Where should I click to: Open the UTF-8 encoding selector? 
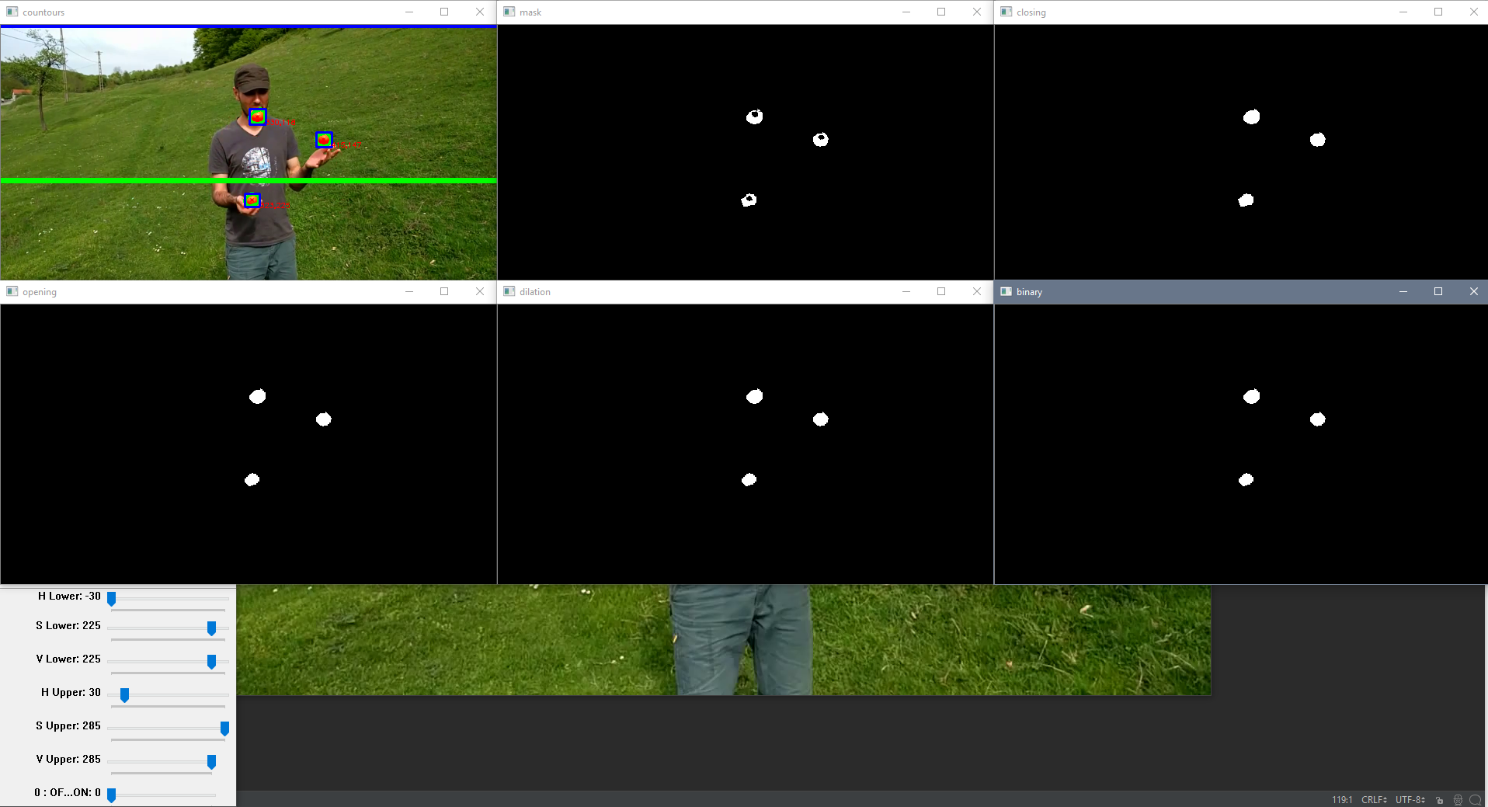click(x=1409, y=799)
